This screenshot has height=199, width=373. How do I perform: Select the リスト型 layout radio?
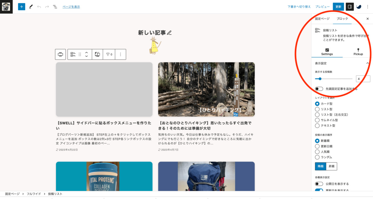(x=317, y=109)
